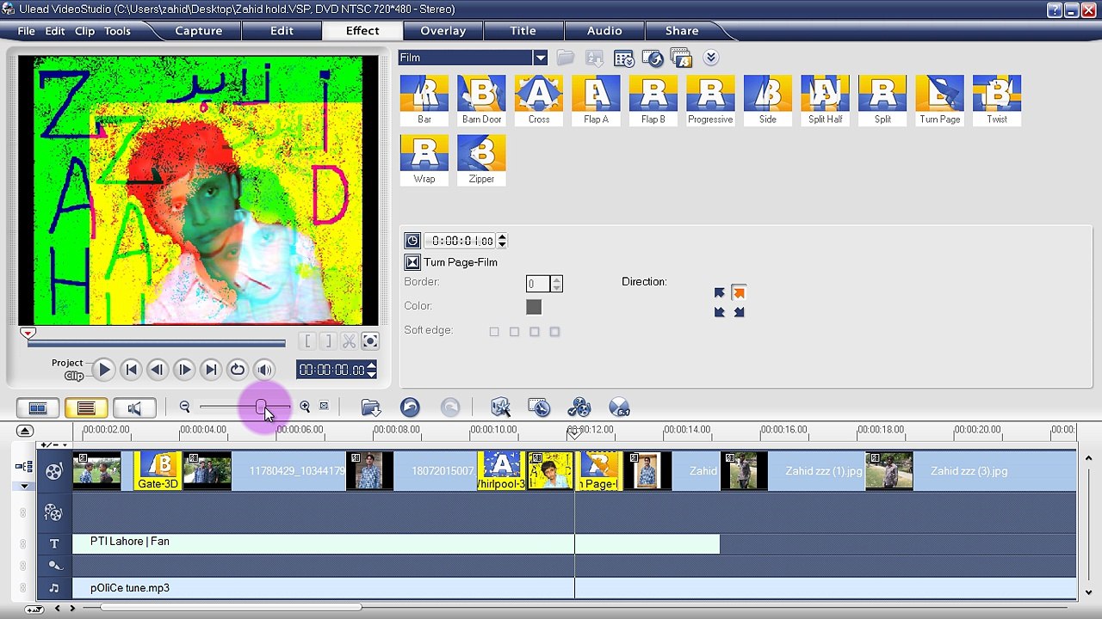Select the Split Half transition
The image size is (1102, 619).
[825, 100]
